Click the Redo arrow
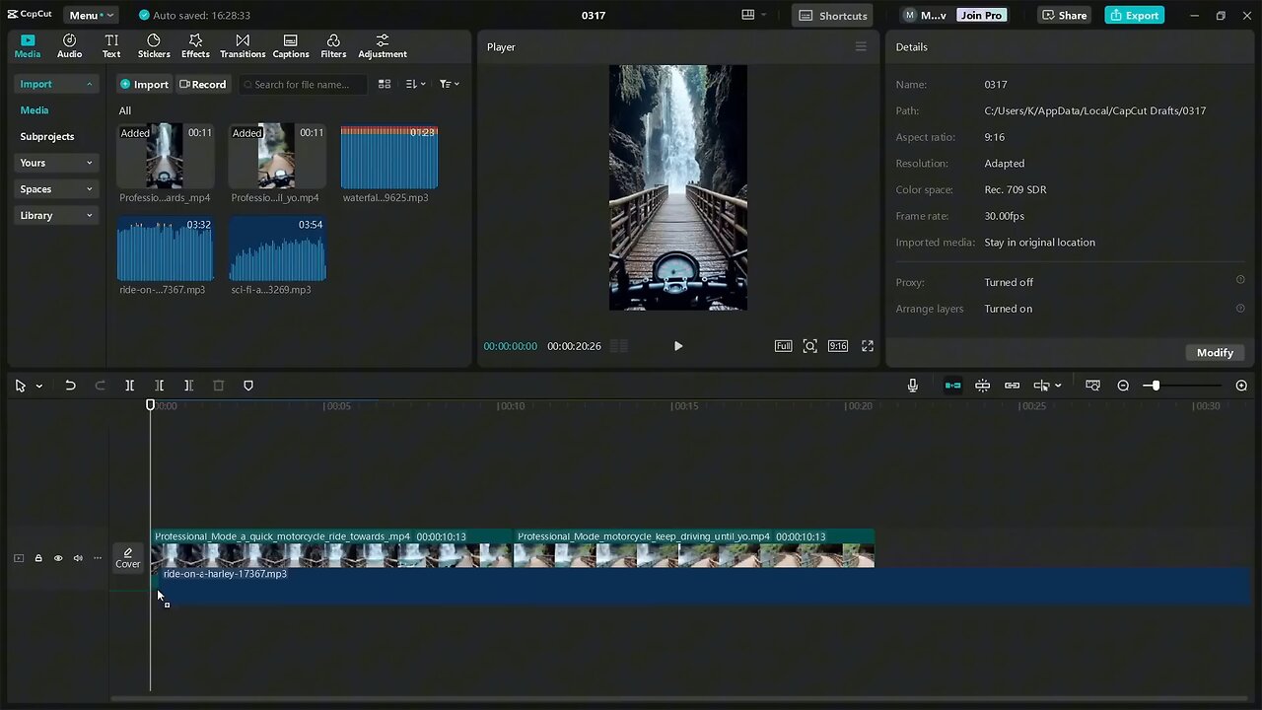 pos(100,386)
